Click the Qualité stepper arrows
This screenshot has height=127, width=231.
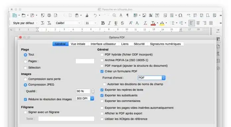pyautogui.click(x=93, y=91)
